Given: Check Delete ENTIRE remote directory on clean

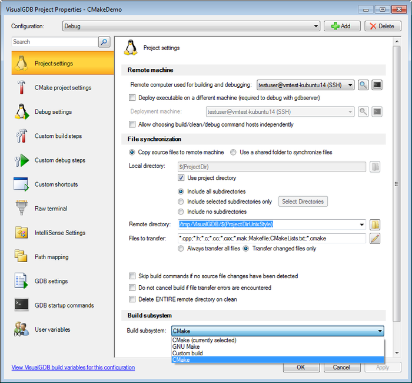Looking at the screenshot, I should pos(132,299).
